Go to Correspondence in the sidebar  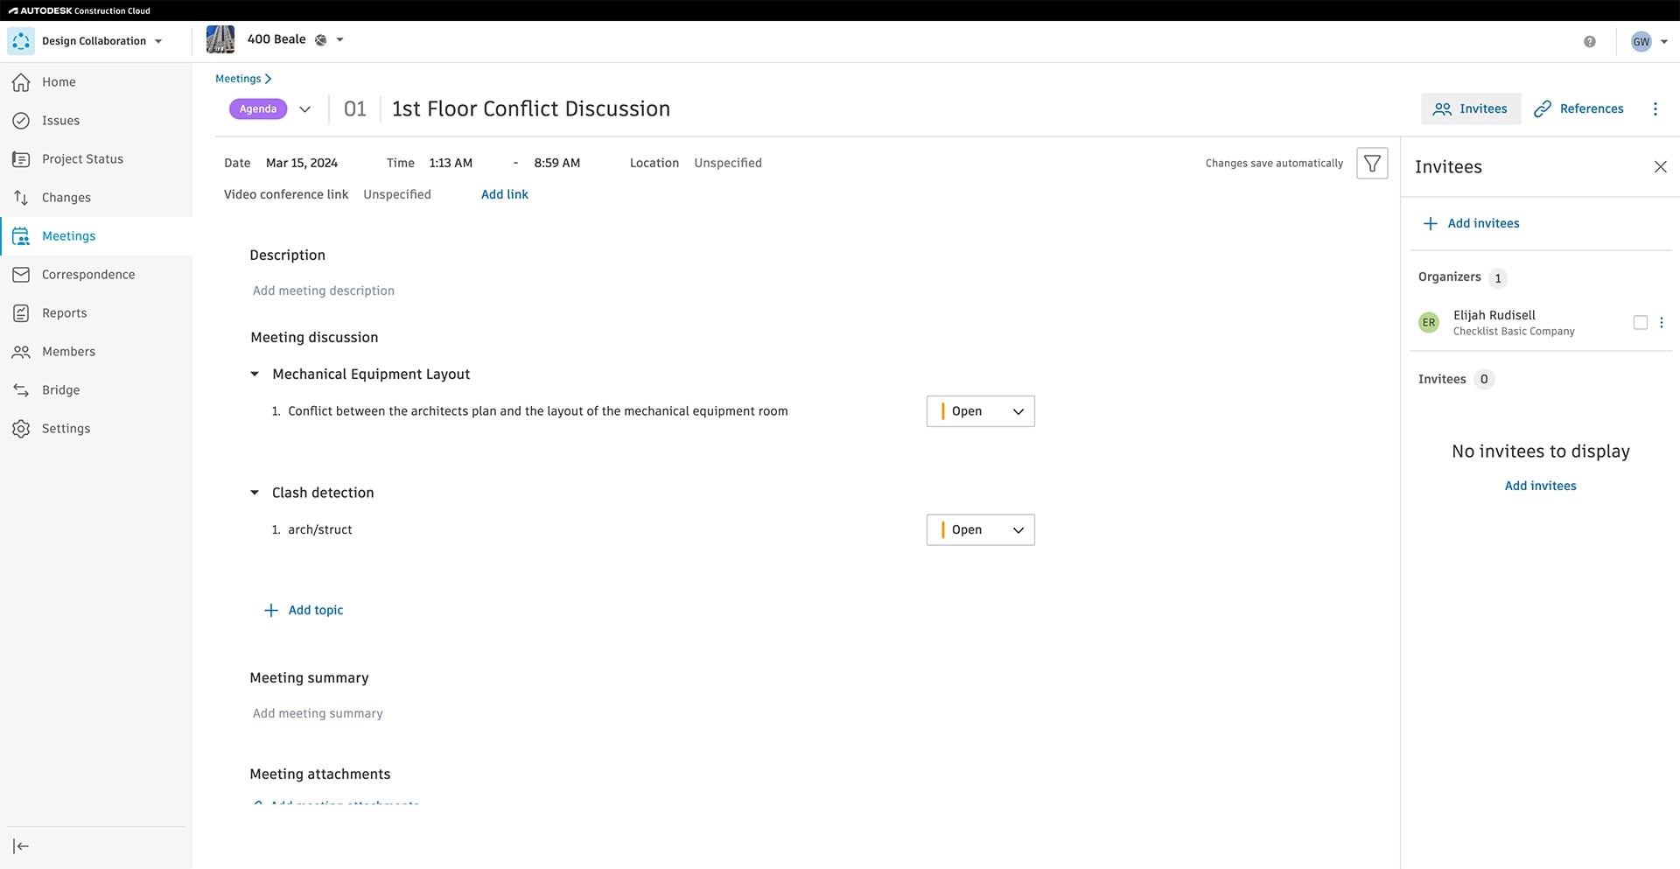pos(88,275)
